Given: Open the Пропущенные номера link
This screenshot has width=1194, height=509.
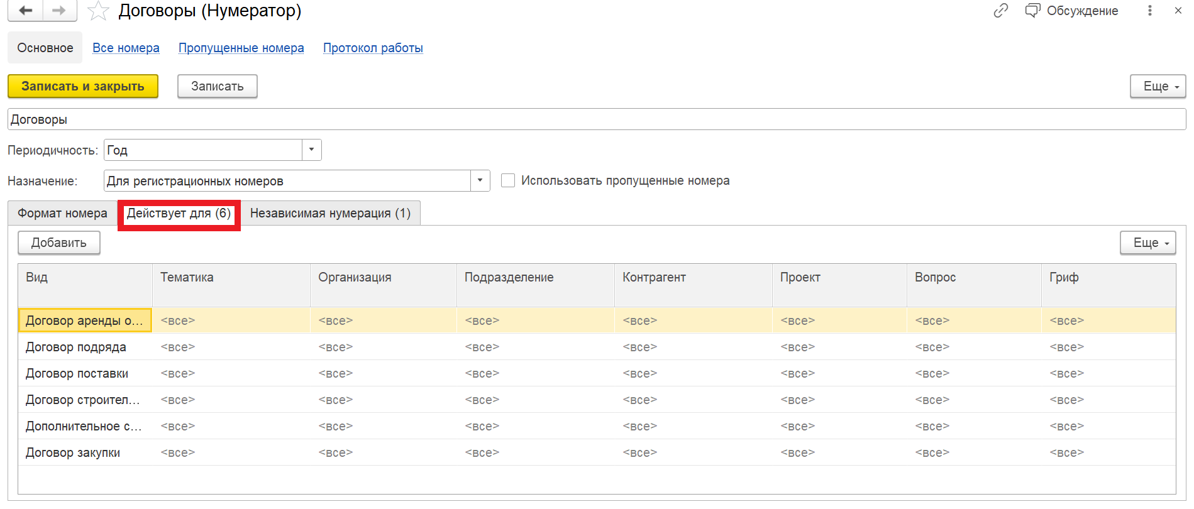Looking at the screenshot, I should (x=241, y=48).
